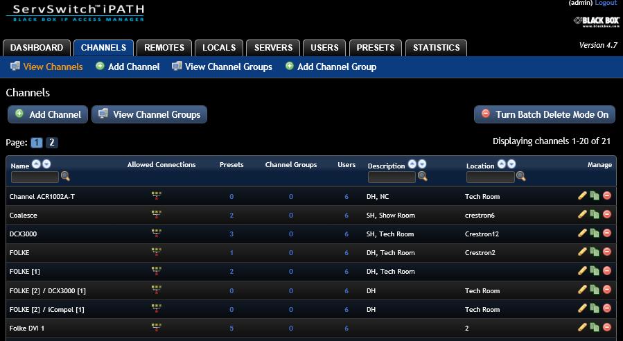This screenshot has height=341, width=623.
Task: Clone the DCX3000 channel
Action: click(x=595, y=233)
